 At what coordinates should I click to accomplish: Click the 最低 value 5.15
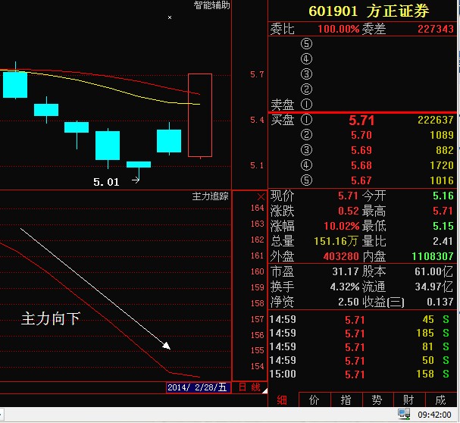443,227
